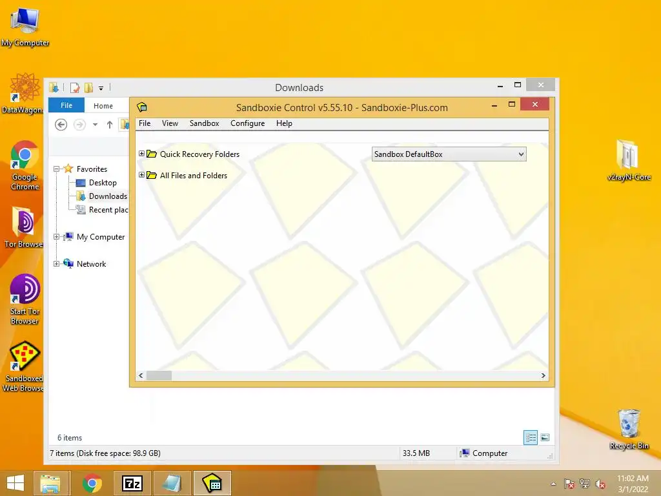Screen dimensions: 661x496
Task: Select Network in the navigation pane
Action: pos(92,264)
